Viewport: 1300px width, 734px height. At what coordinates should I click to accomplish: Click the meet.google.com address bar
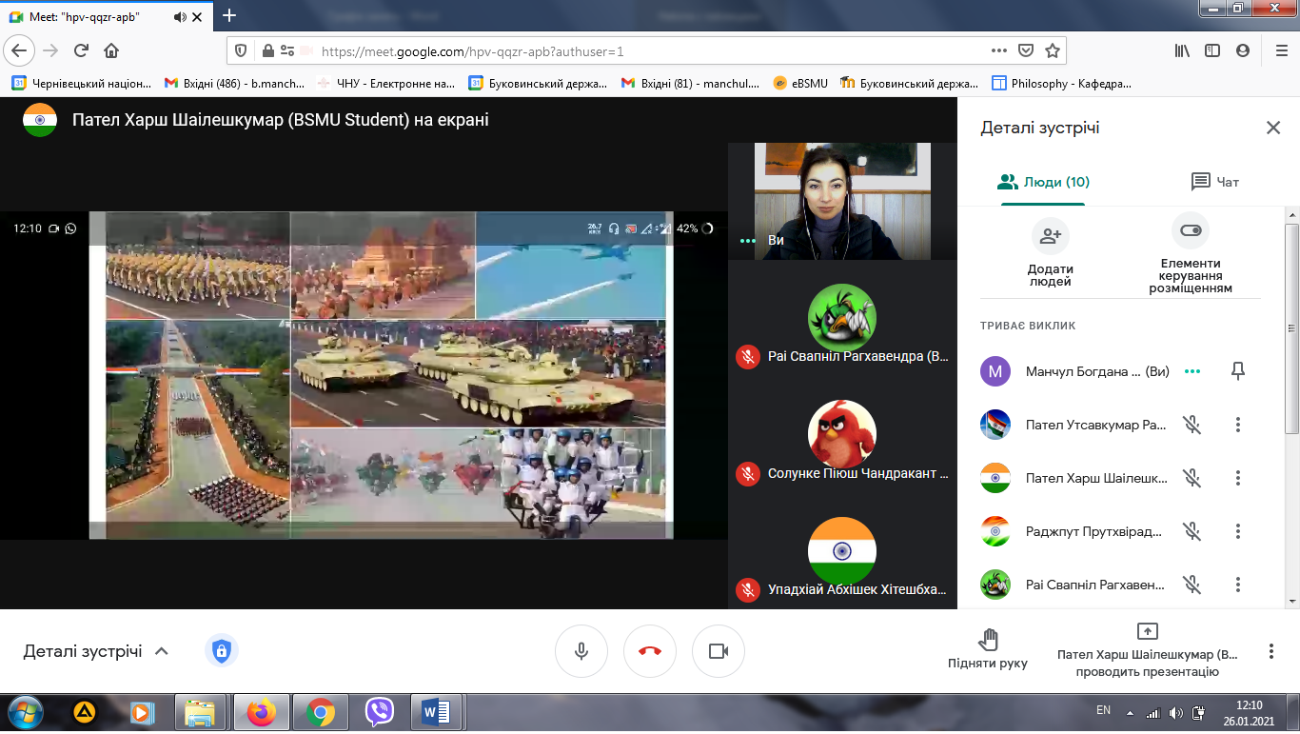(x=647, y=51)
